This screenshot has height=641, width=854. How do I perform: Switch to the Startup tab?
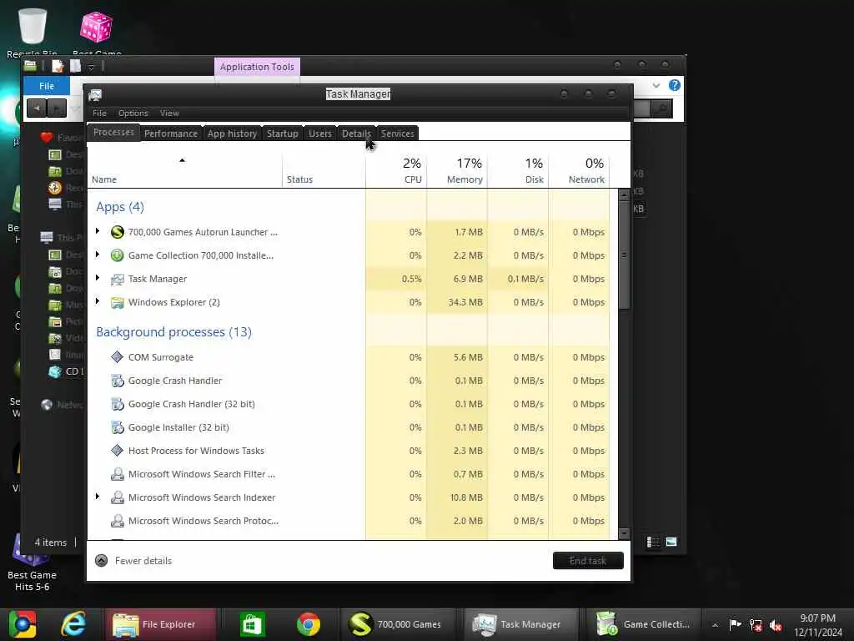click(283, 134)
